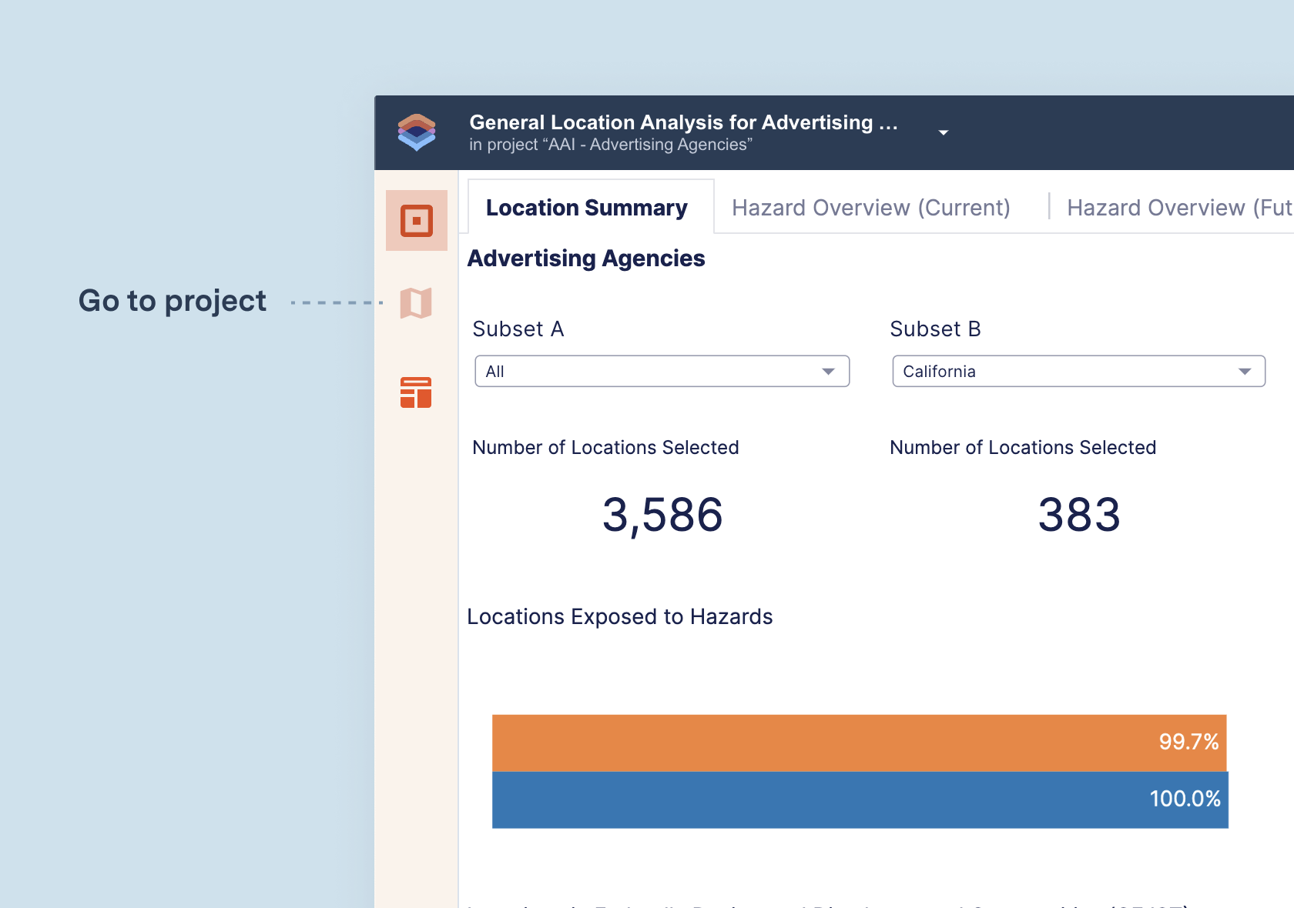Click the Subset B label
The width and height of the screenshot is (1294, 908).
pos(935,329)
